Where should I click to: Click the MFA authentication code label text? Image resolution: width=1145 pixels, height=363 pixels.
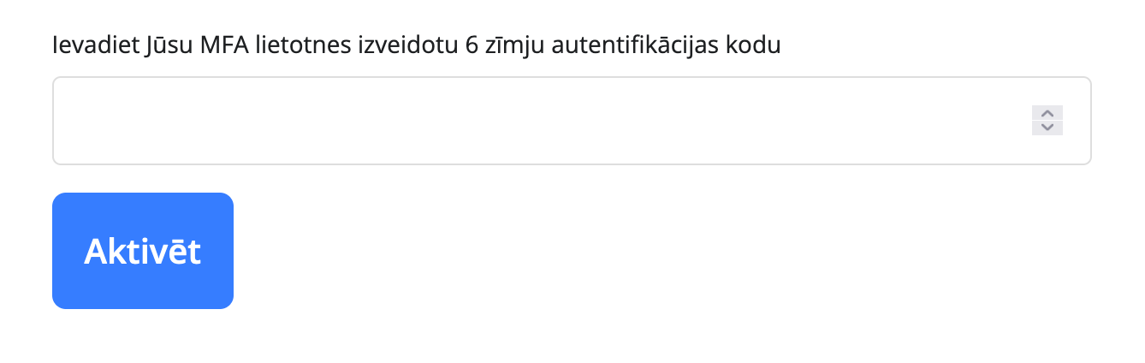click(x=417, y=45)
